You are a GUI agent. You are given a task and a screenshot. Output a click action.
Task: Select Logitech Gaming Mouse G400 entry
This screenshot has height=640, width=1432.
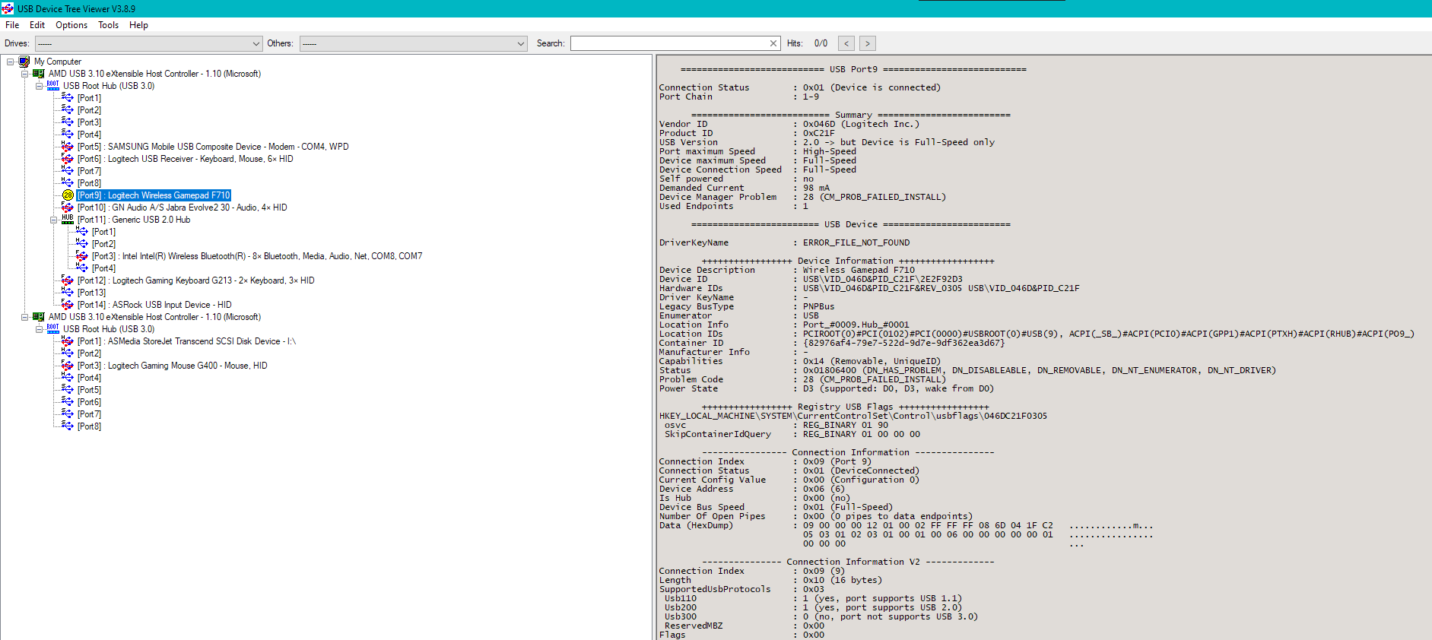(172, 366)
